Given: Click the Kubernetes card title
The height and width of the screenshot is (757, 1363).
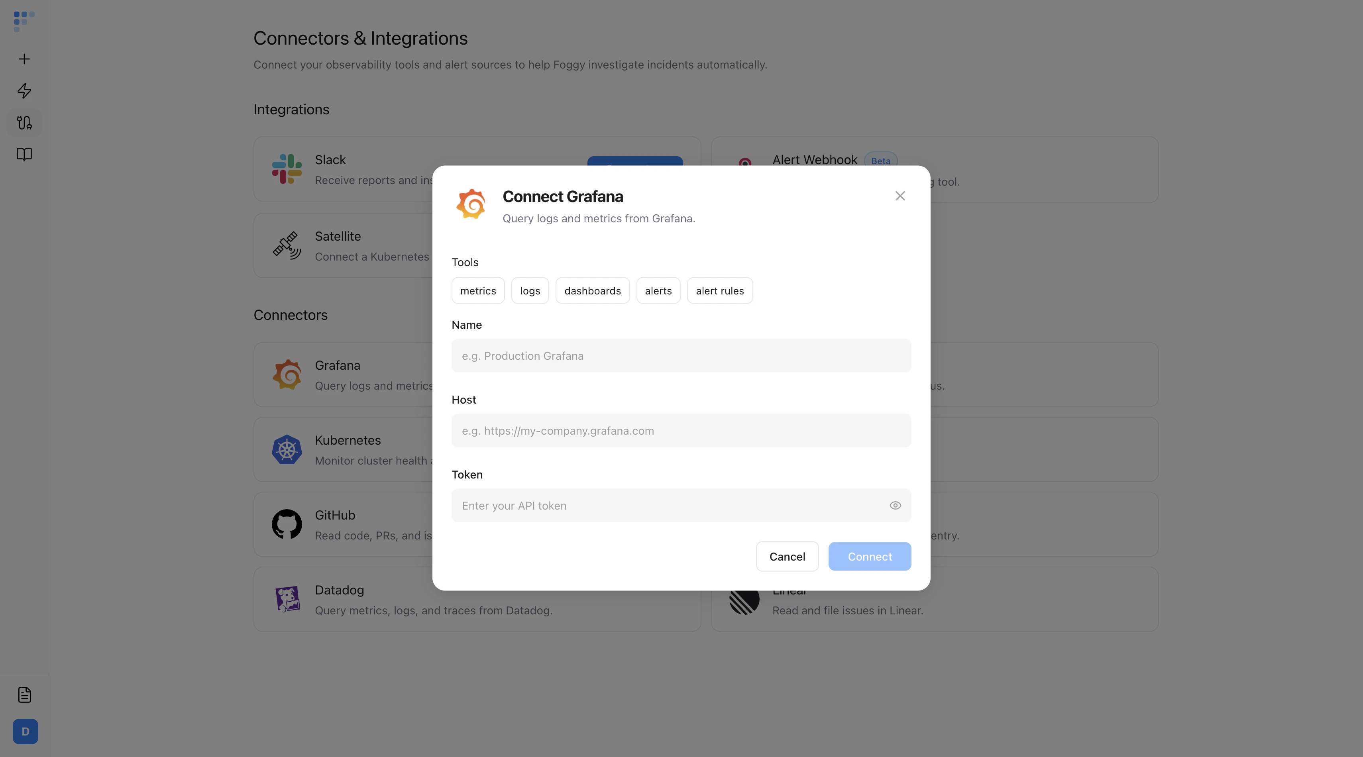Looking at the screenshot, I should coord(348,440).
